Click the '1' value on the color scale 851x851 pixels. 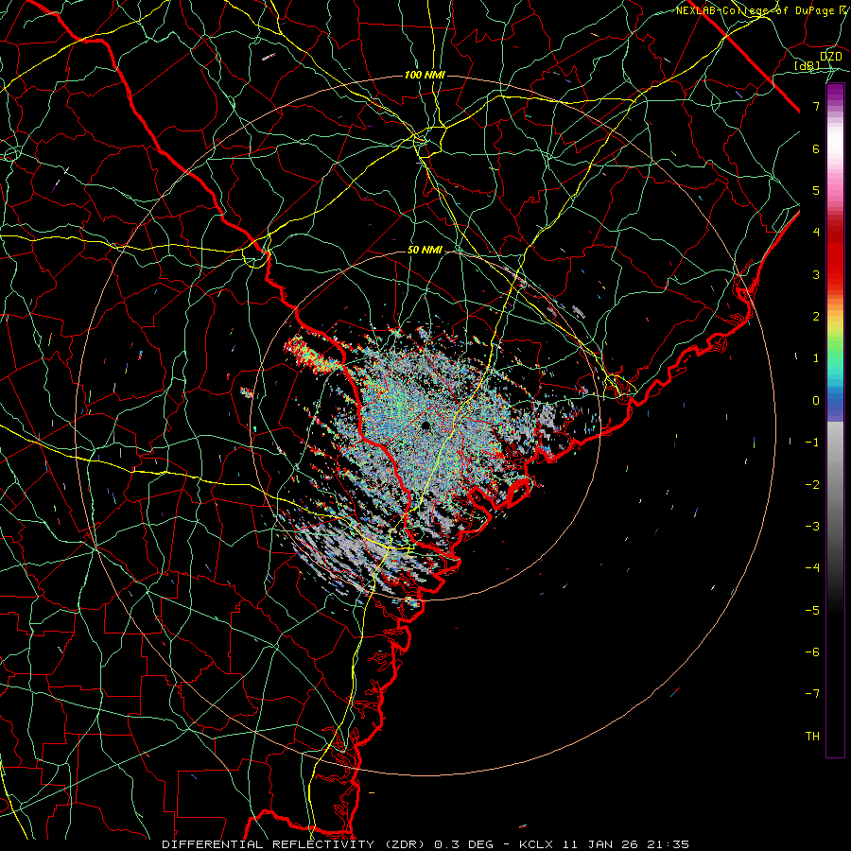click(816, 358)
